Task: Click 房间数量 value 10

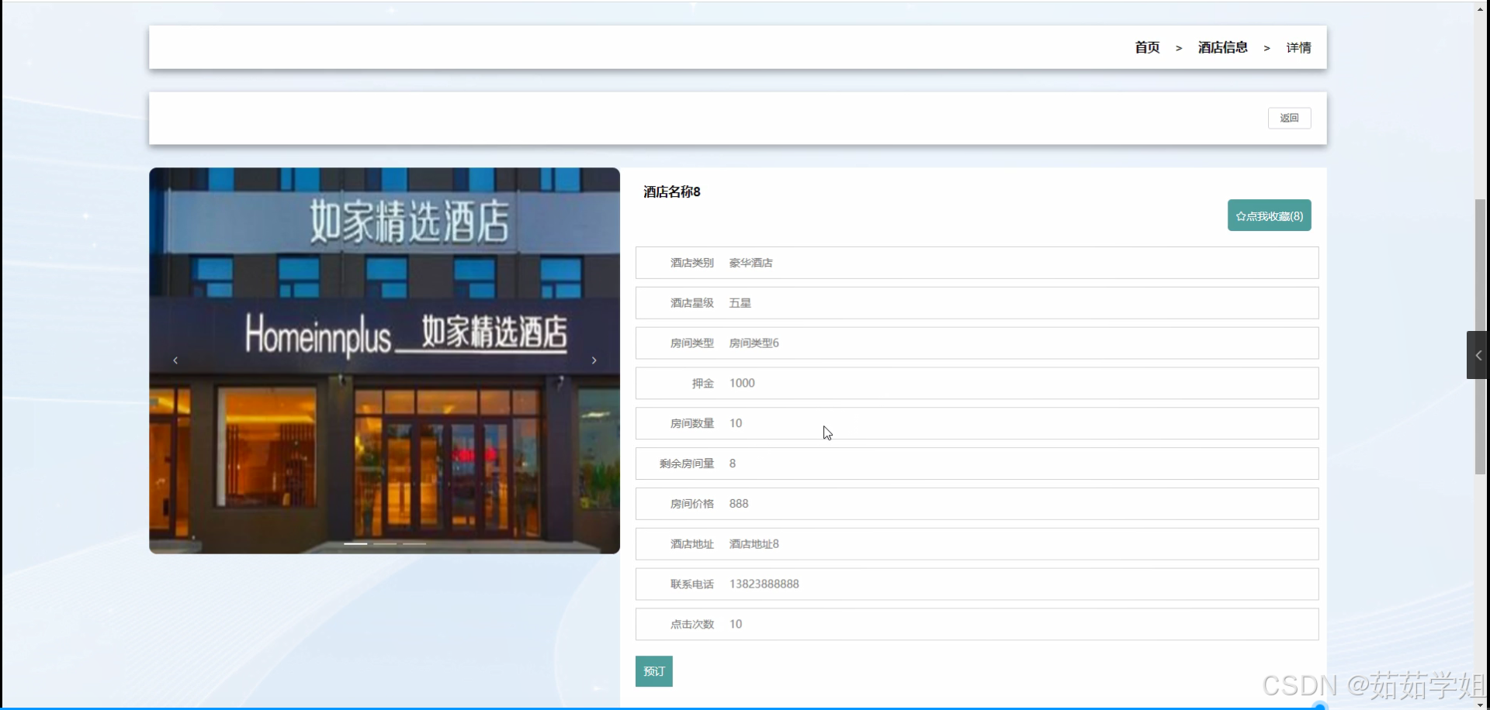Action: (736, 423)
